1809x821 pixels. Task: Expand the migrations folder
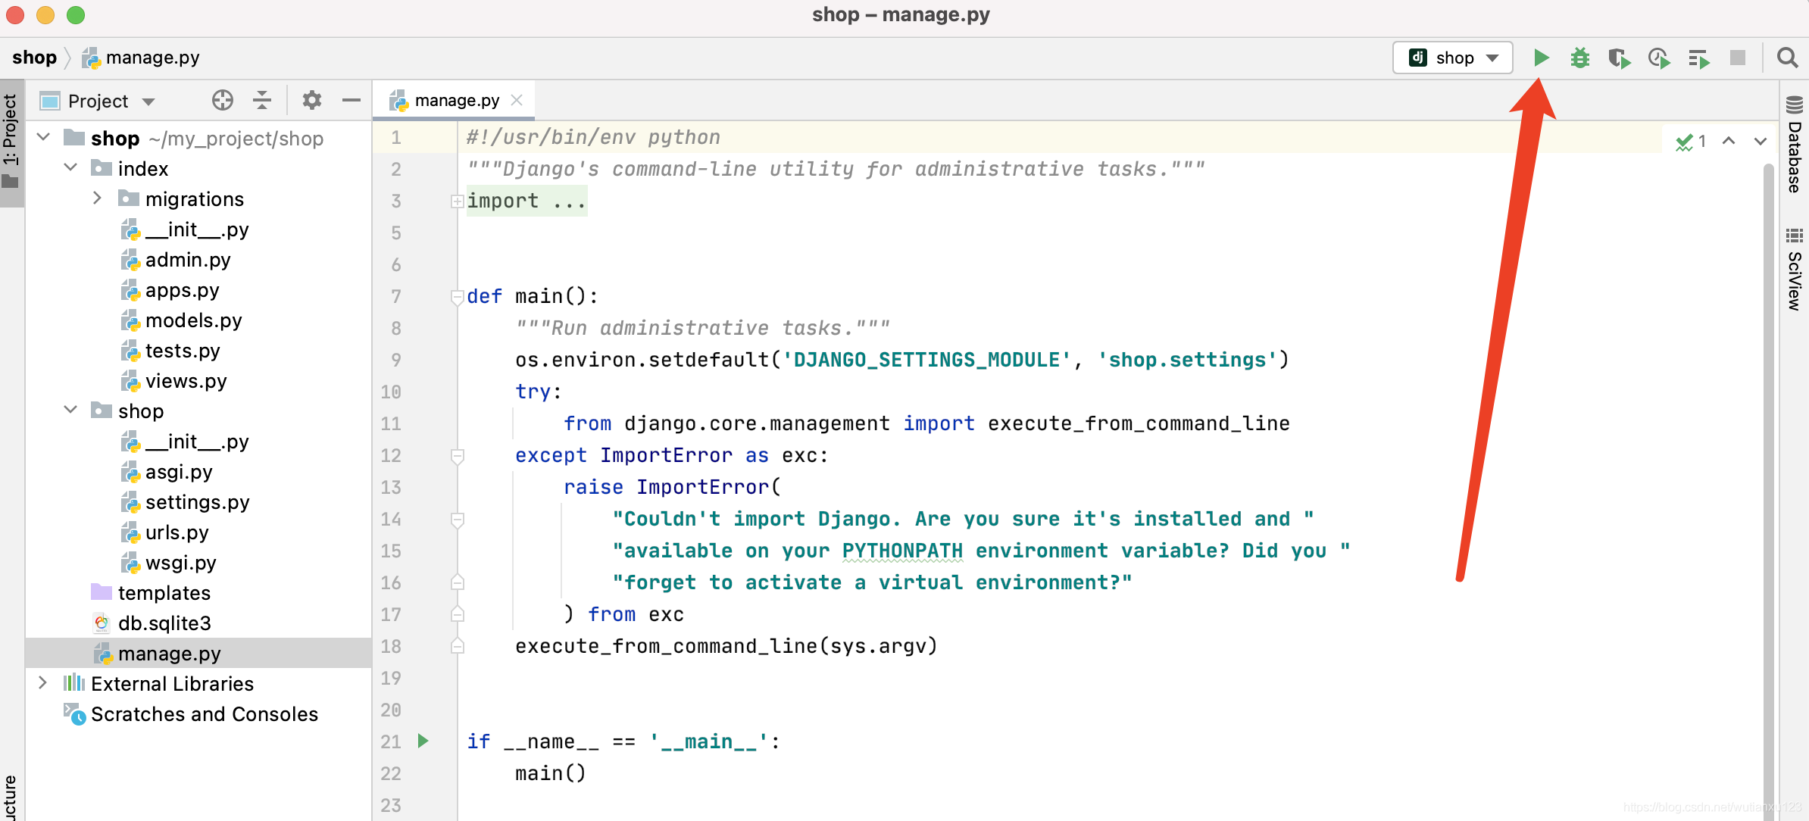[97, 198]
